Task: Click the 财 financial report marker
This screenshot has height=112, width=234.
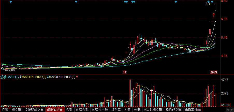Action: 125,72
